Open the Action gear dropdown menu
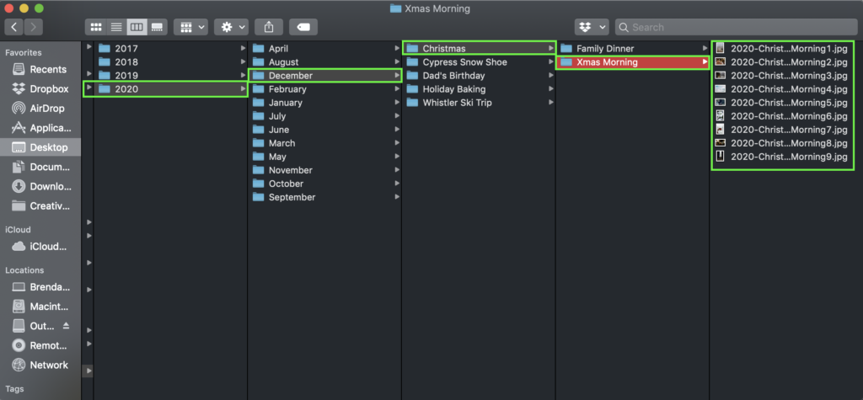The width and height of the screenshot is (863, 400). (x=231, y=27)
